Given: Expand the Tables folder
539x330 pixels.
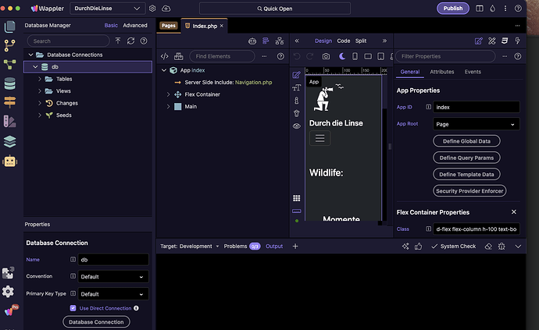Looking at the screenshot, I should click(40, 79).
